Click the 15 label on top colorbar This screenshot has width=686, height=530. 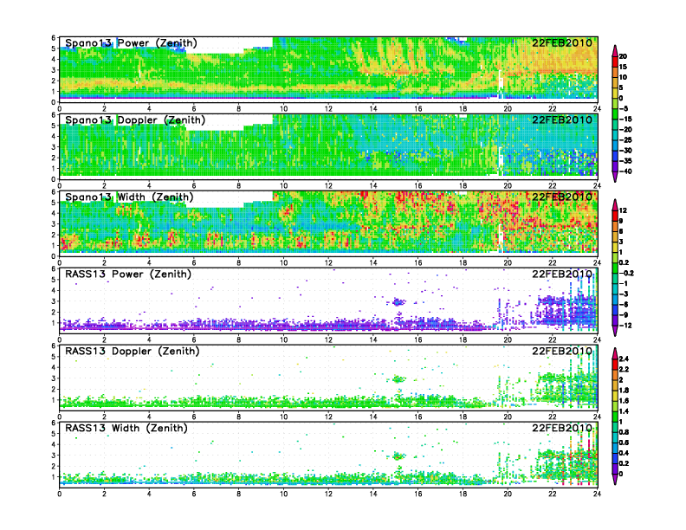[623, 67]
